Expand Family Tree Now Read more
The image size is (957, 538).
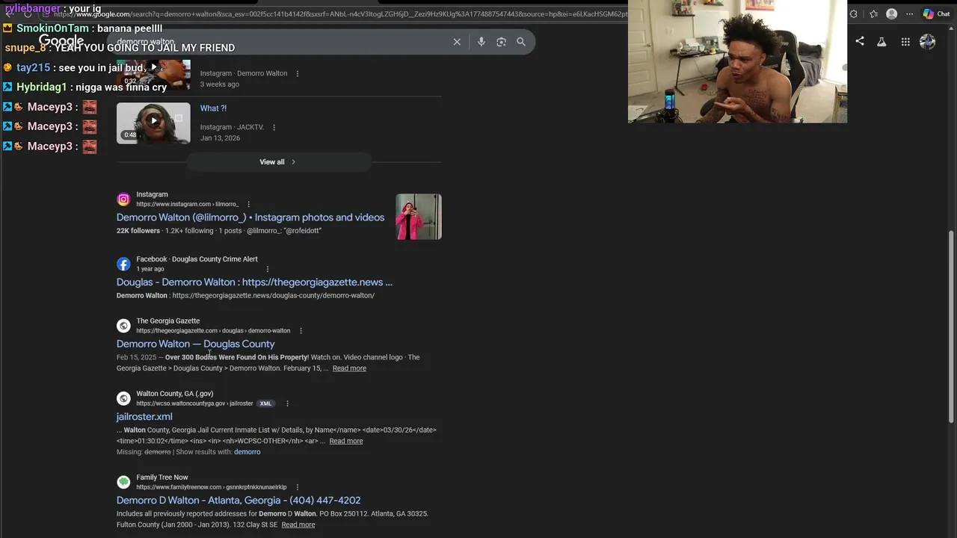tap(298, 525)
